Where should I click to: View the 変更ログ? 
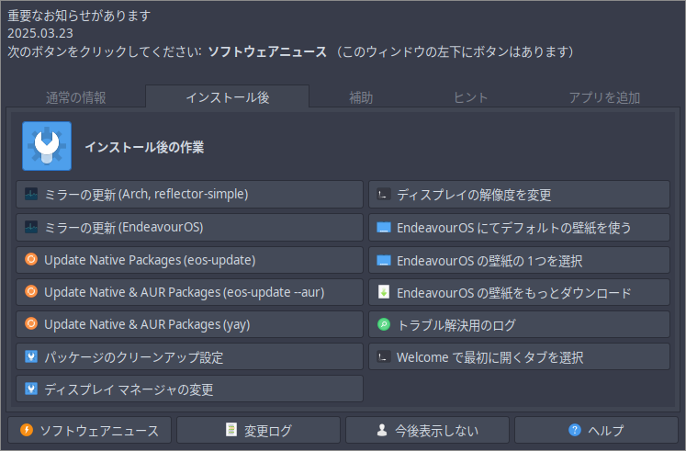click(259, 430)
